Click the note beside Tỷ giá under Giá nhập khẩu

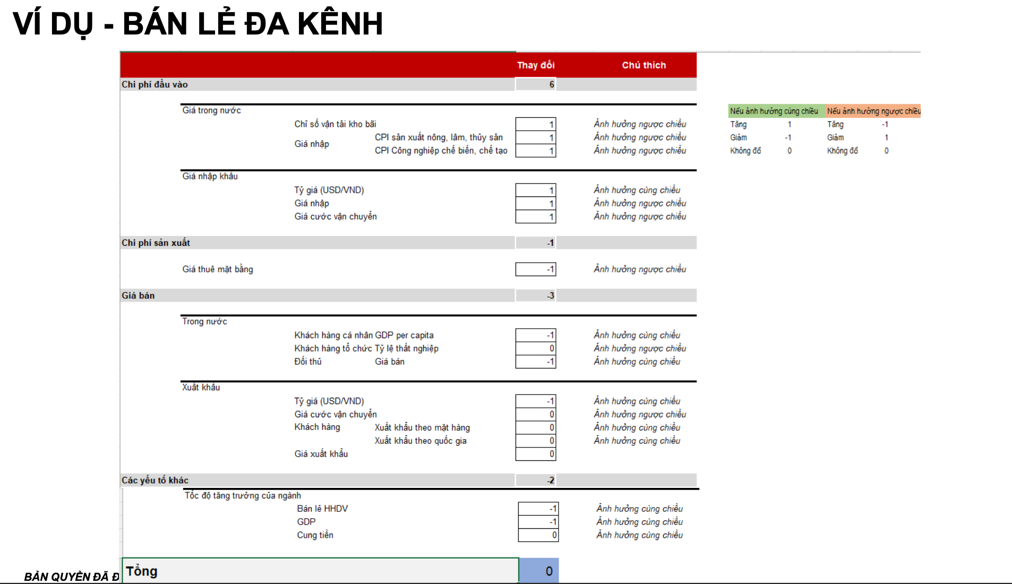tap(637, 190)
